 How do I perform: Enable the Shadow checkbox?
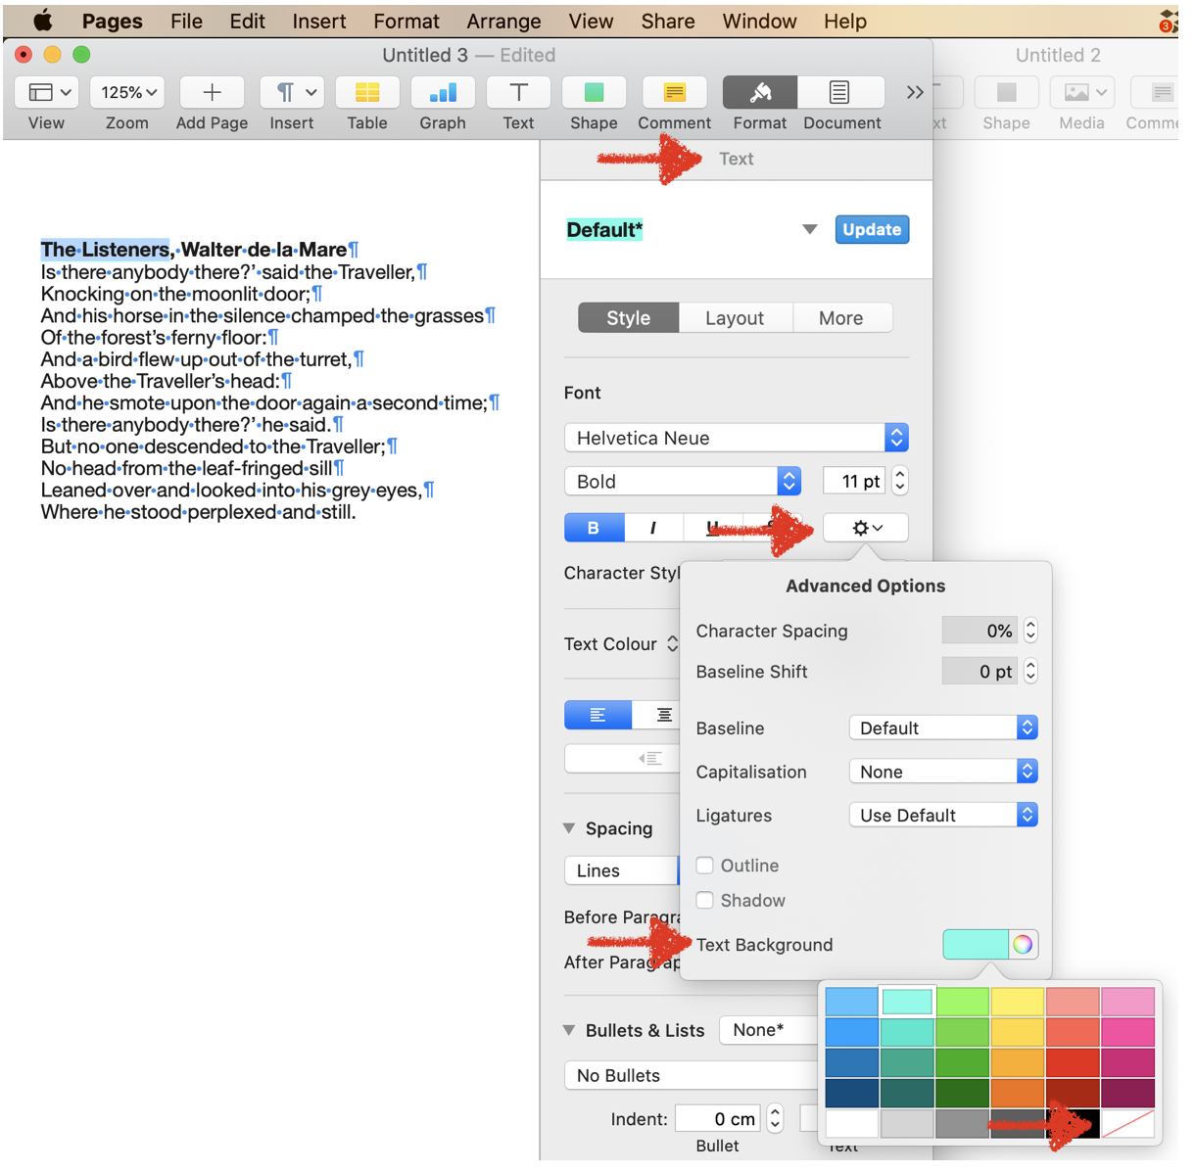pos(704,900)
